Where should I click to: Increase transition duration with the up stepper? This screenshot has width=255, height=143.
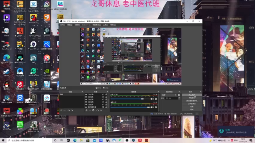point(179,98)
